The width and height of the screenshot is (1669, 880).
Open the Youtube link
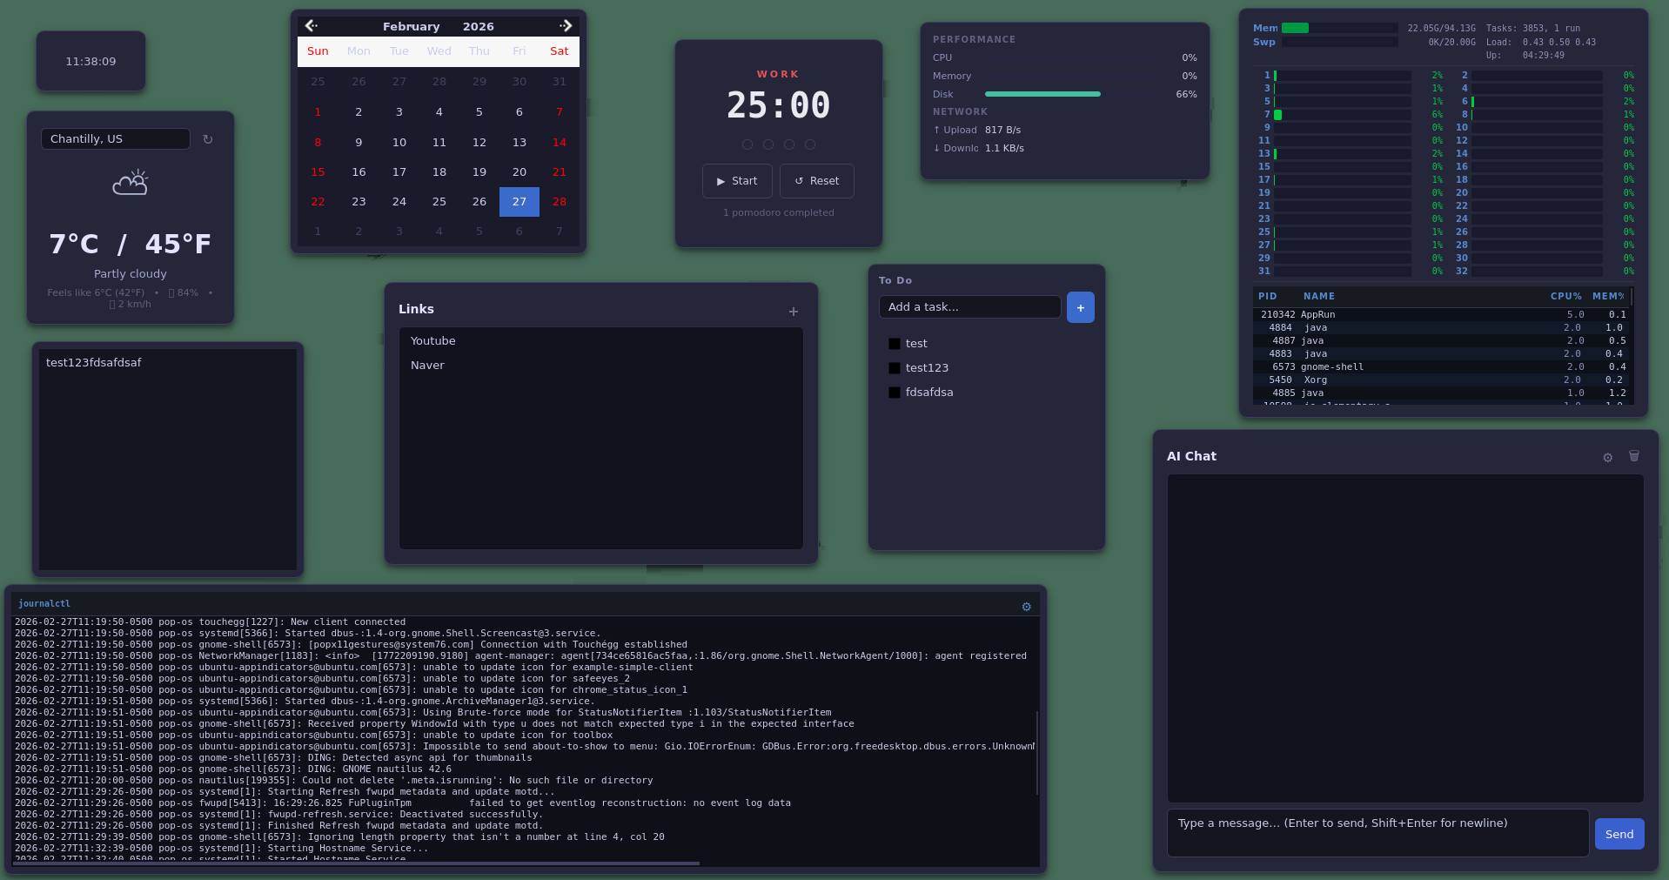(432, 340)
